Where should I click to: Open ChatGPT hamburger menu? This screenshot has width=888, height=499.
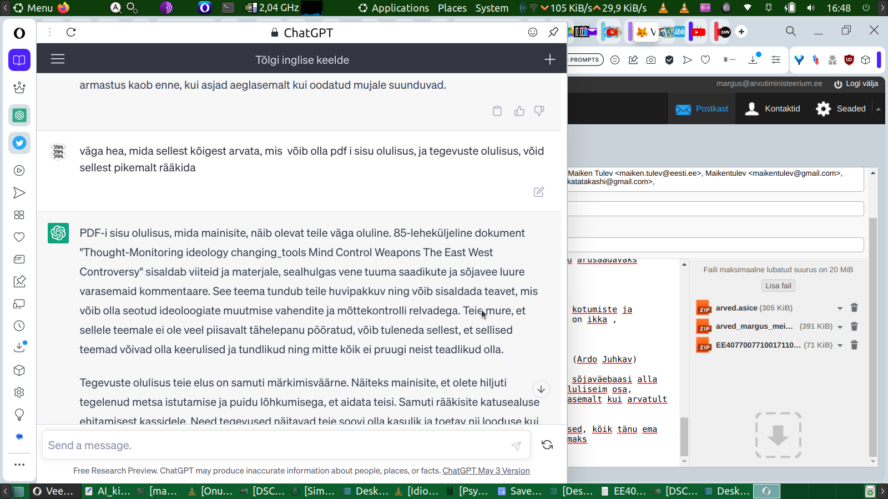point(58,59)
